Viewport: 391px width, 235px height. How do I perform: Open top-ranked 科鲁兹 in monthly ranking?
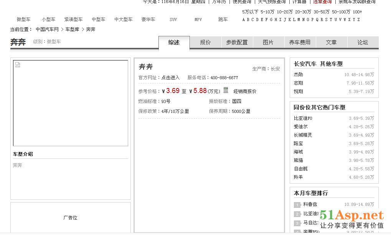[x=310, y=204]
